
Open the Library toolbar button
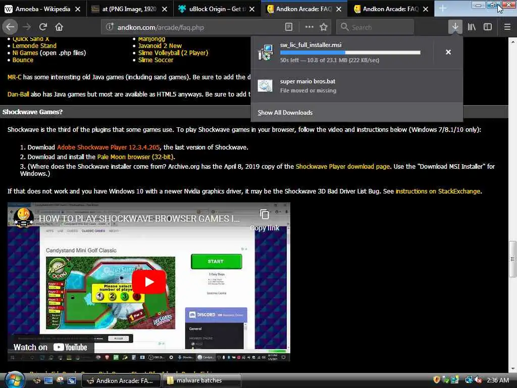tap(472, 27)
